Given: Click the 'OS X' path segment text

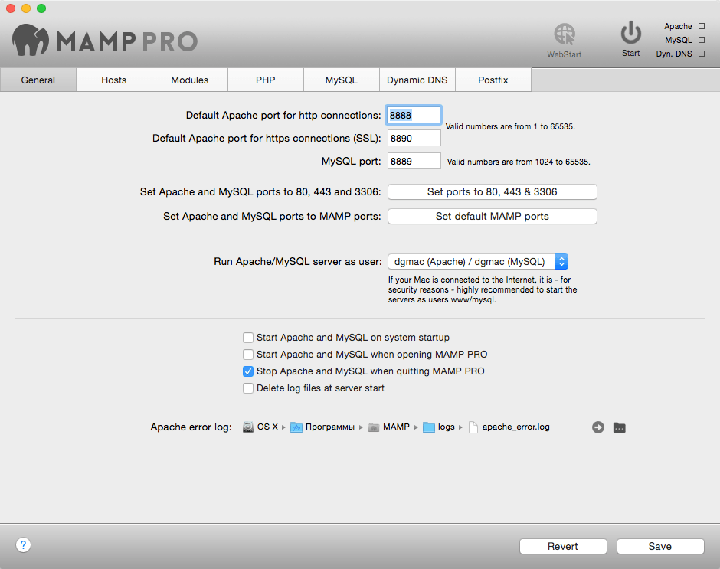Looking at the screenshot, I should (x=267, y=427).
